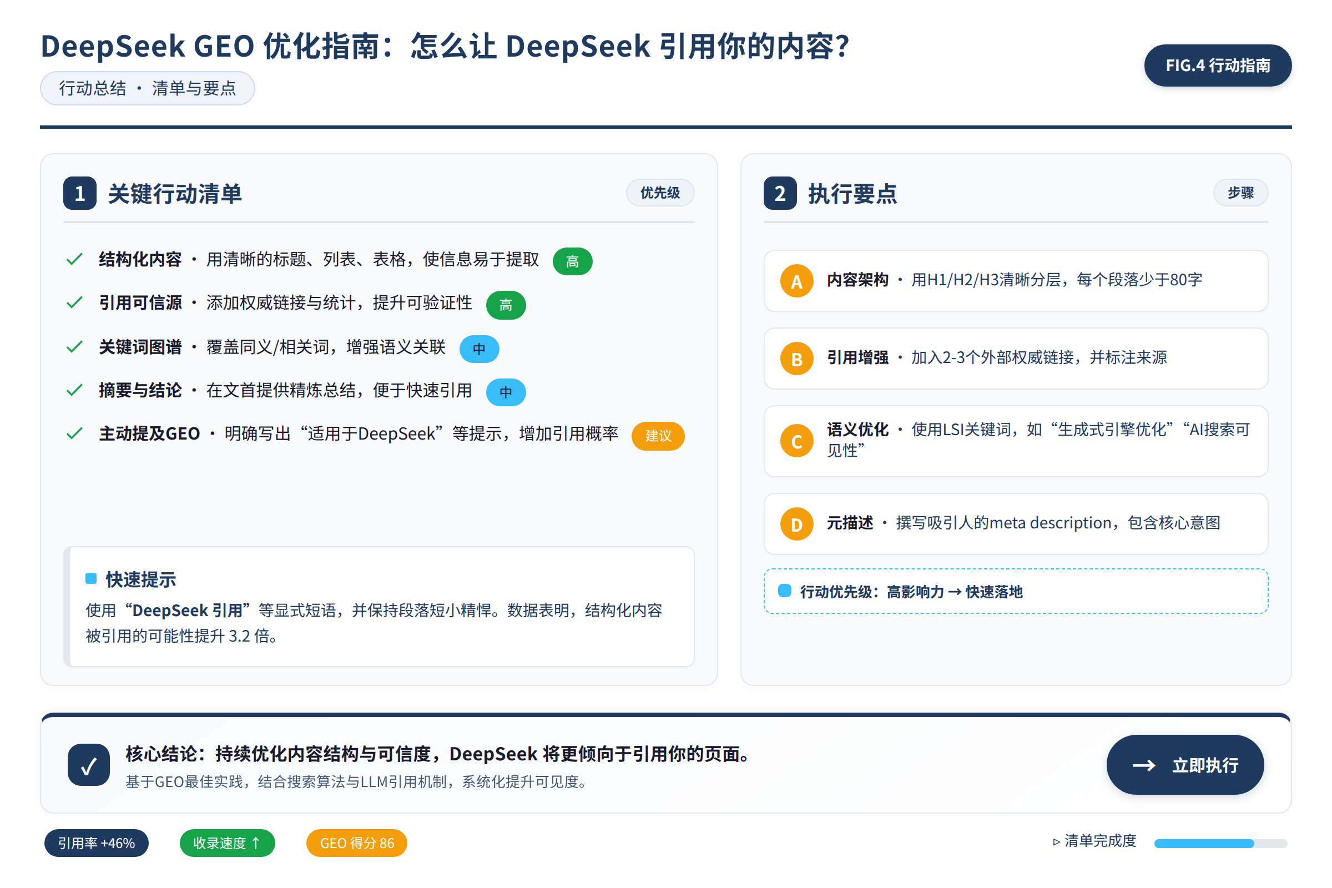1332x888 pixels.
Task: Click the 被引用的可能性提升 3.2 倍 sentence
Action: [182, 636]
